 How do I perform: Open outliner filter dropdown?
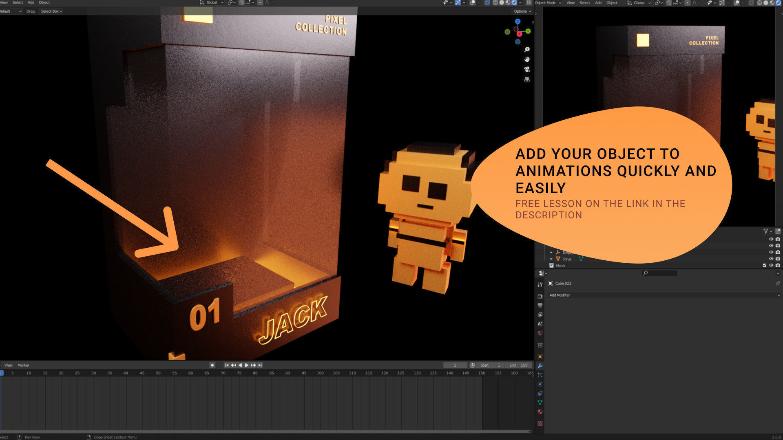click(x=768, y=231)
